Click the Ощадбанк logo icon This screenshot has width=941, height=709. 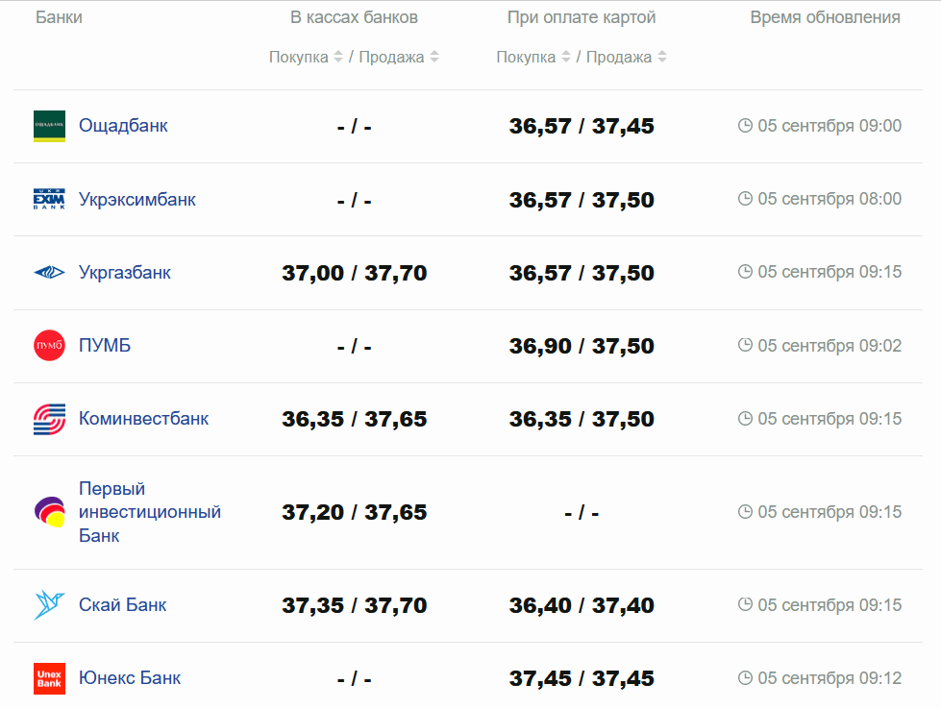[x=49, y=126]
